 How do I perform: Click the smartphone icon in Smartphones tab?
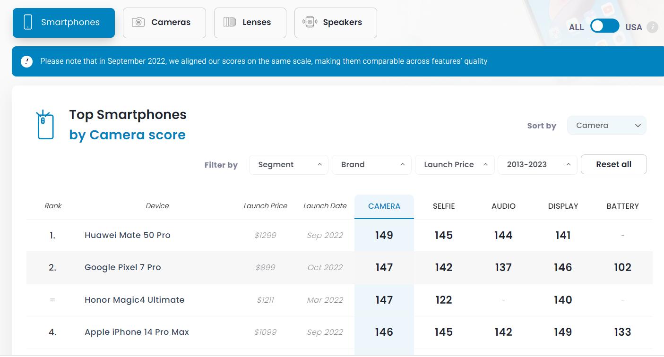(28, 22)
